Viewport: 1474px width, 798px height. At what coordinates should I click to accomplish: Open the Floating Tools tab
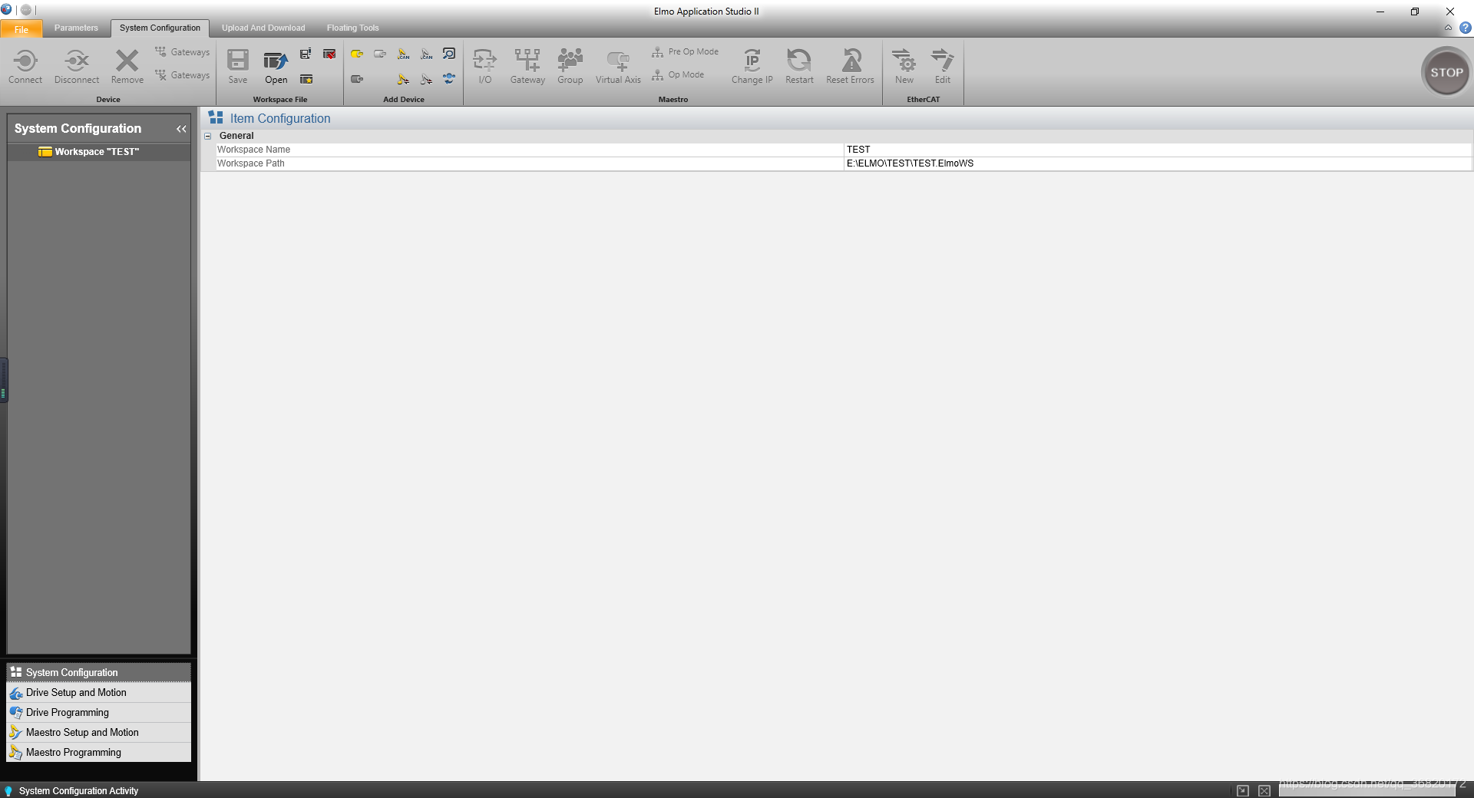353,28
